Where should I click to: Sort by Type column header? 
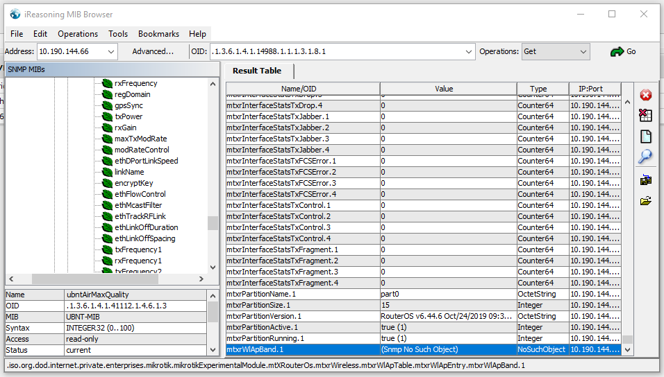click(542, 89)
